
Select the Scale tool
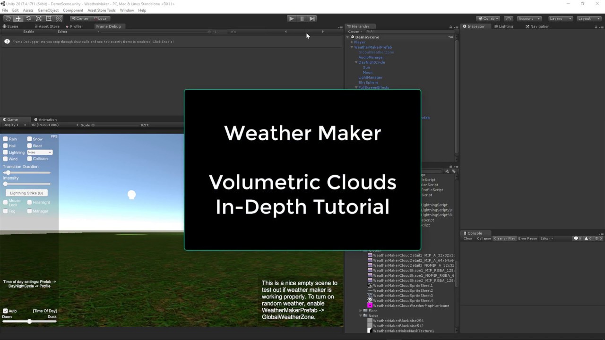pos(38,18)
